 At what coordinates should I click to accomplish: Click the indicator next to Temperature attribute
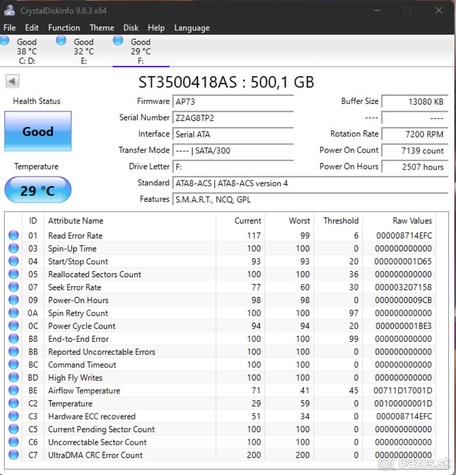pyautogui.click(x=13, y=403)
